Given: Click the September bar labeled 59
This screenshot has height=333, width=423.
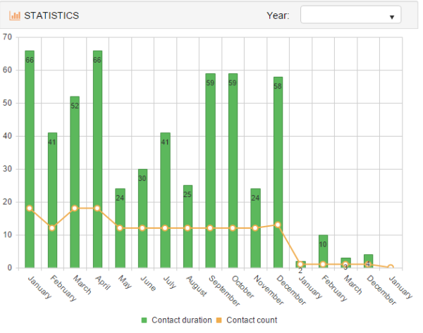Looking at the screenshot, I should tap(210, 170).
